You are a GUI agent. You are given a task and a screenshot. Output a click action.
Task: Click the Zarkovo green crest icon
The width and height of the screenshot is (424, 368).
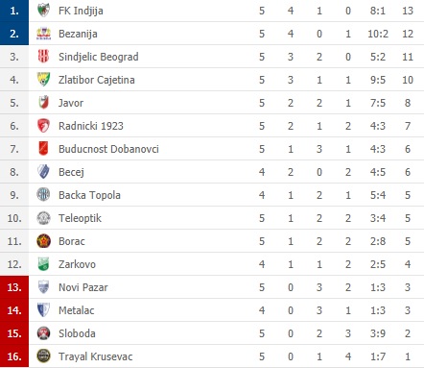[43, 264]
